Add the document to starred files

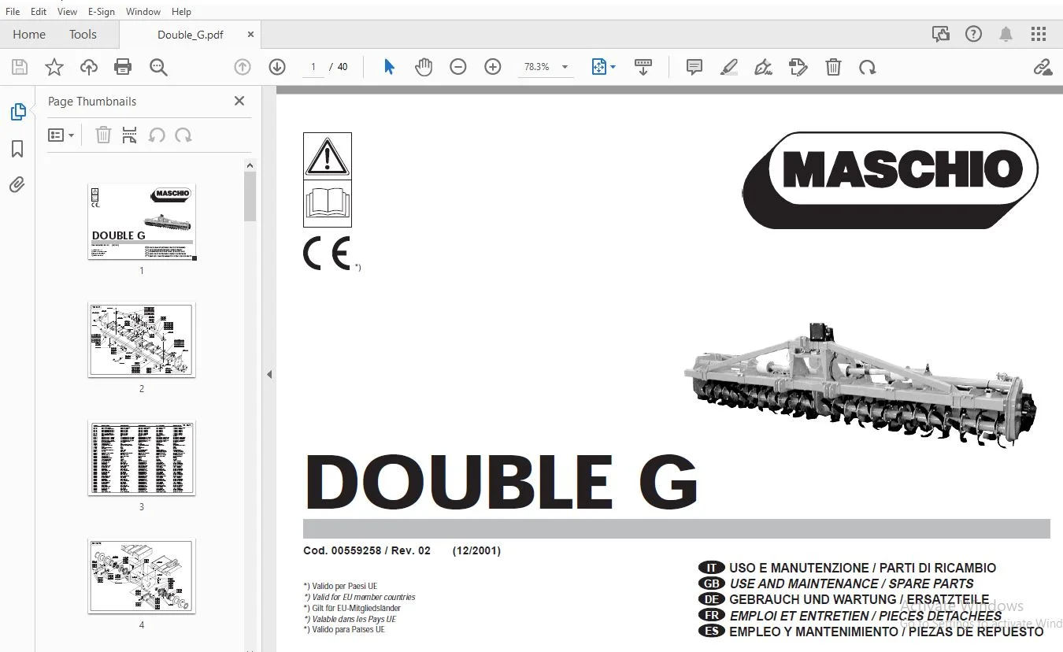click(54, 67)
